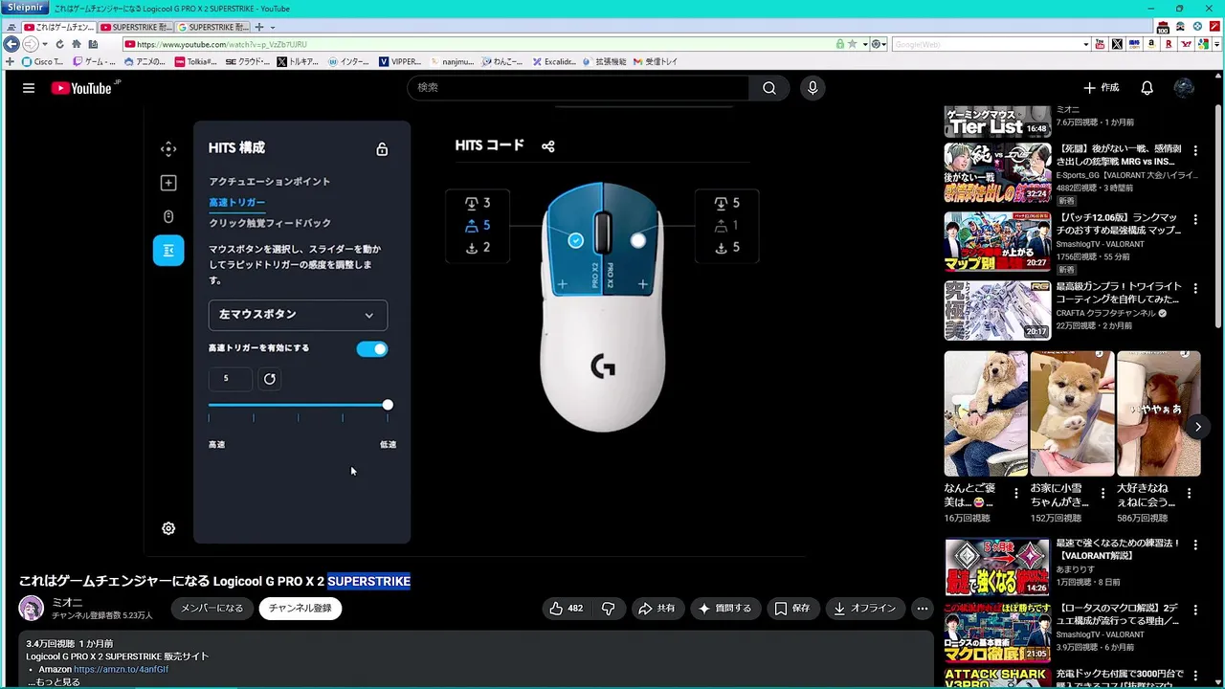The height and width of the screenshot is (689, 1225).
Task: Open the Amazon link amzn.to/4anfGIf
Action: pyautogui.click(x=121, y=669)
